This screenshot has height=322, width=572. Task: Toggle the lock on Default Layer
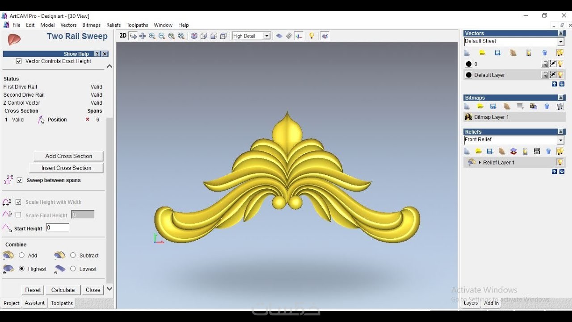point(545,75)
